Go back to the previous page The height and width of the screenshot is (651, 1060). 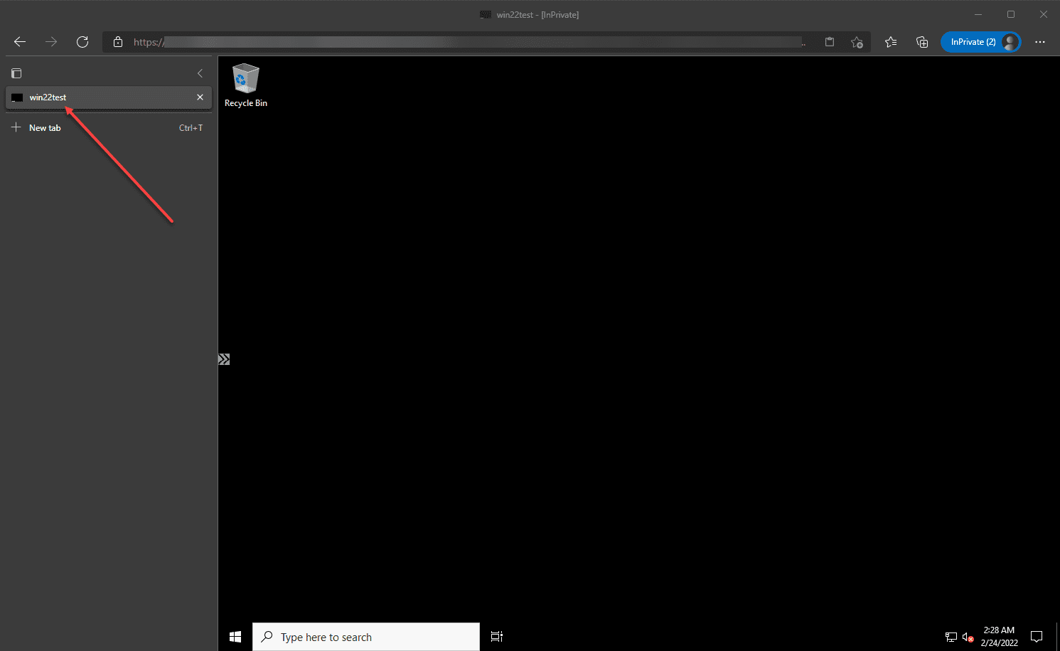click(20, 42)
